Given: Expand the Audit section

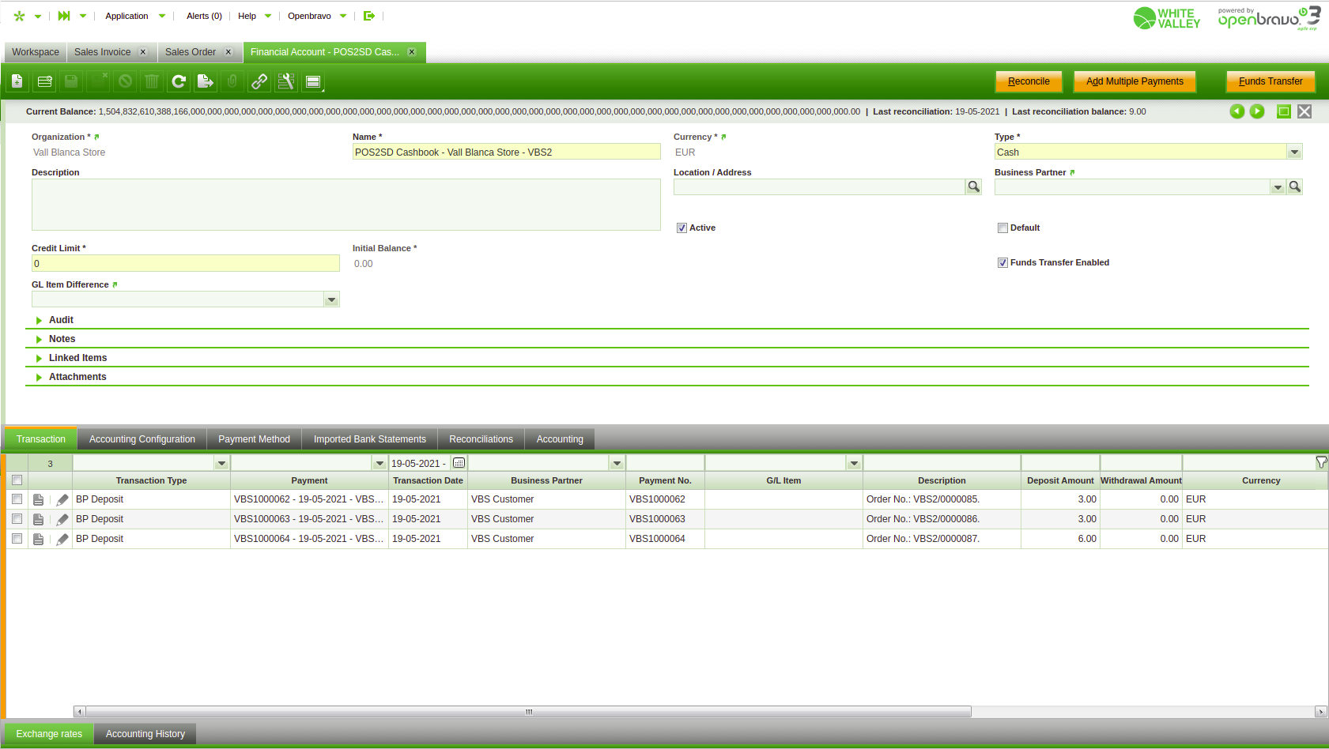Looking at the screenshot, I should click(61, 320).
